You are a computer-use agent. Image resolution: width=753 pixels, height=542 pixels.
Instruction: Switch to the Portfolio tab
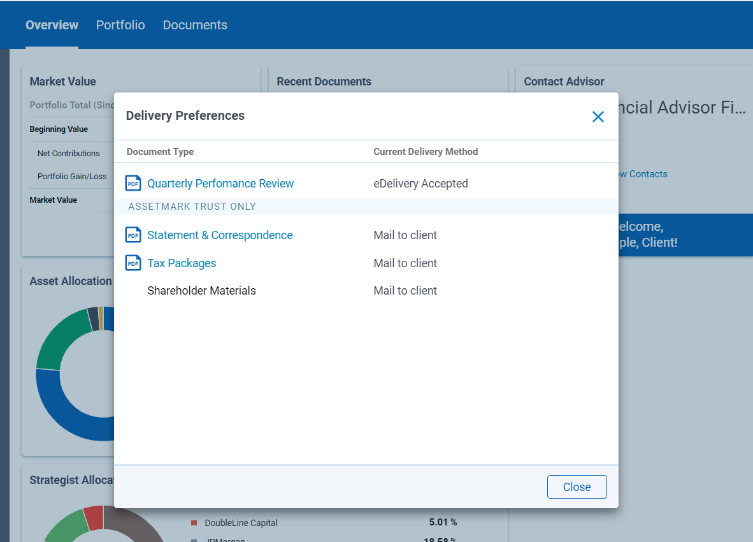(120, 25)
